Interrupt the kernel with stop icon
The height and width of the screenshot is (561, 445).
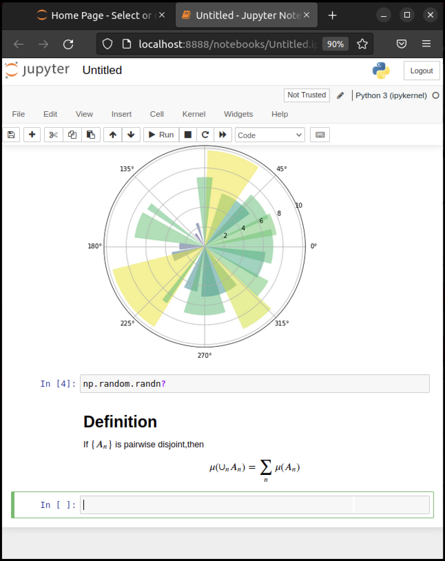[x=188, y=135]
